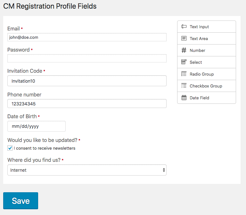Uncheck the newsletter consent checkbox
The height and width of the screenshot is (215, 246).
pos(10,148)
